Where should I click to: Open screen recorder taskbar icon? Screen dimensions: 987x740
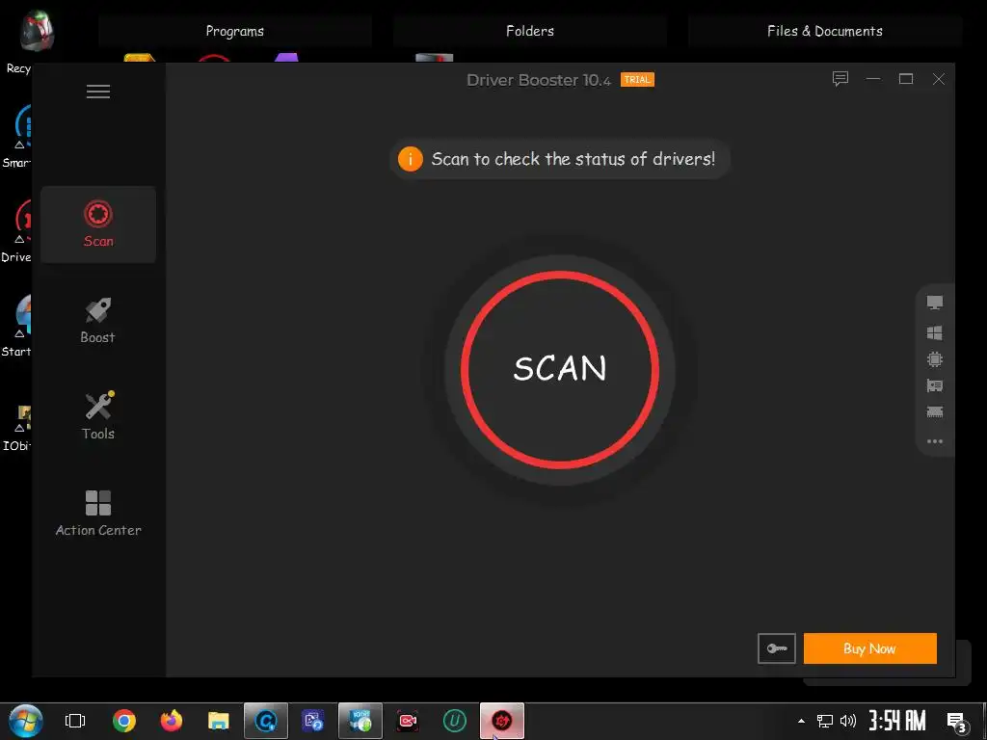coord(408,721)
